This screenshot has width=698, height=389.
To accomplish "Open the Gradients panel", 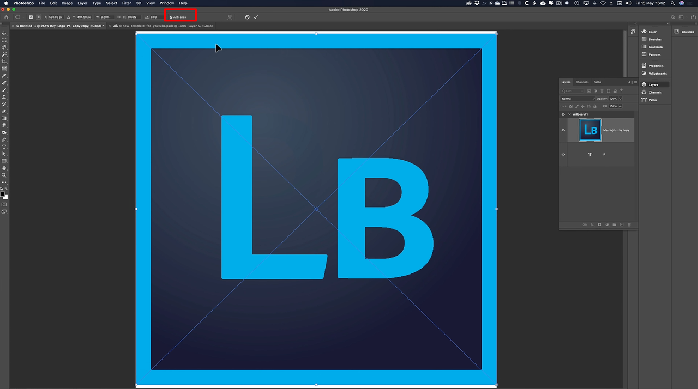I will [655, 47].
